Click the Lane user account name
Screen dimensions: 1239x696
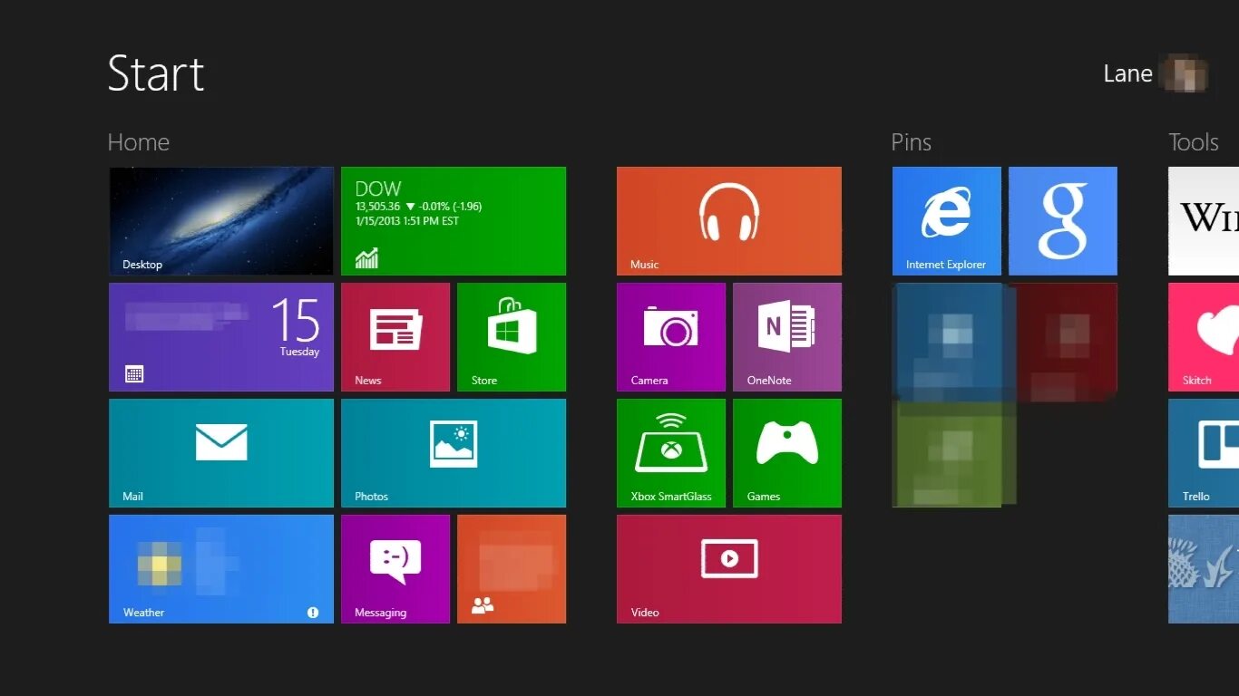(x=1127, y=74)
